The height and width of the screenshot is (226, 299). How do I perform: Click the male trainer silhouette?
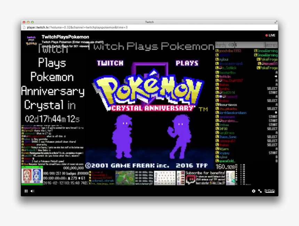pyautogui.click(x=123, y=136)
